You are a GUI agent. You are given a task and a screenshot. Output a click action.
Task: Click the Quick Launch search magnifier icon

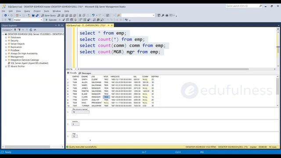260,6
